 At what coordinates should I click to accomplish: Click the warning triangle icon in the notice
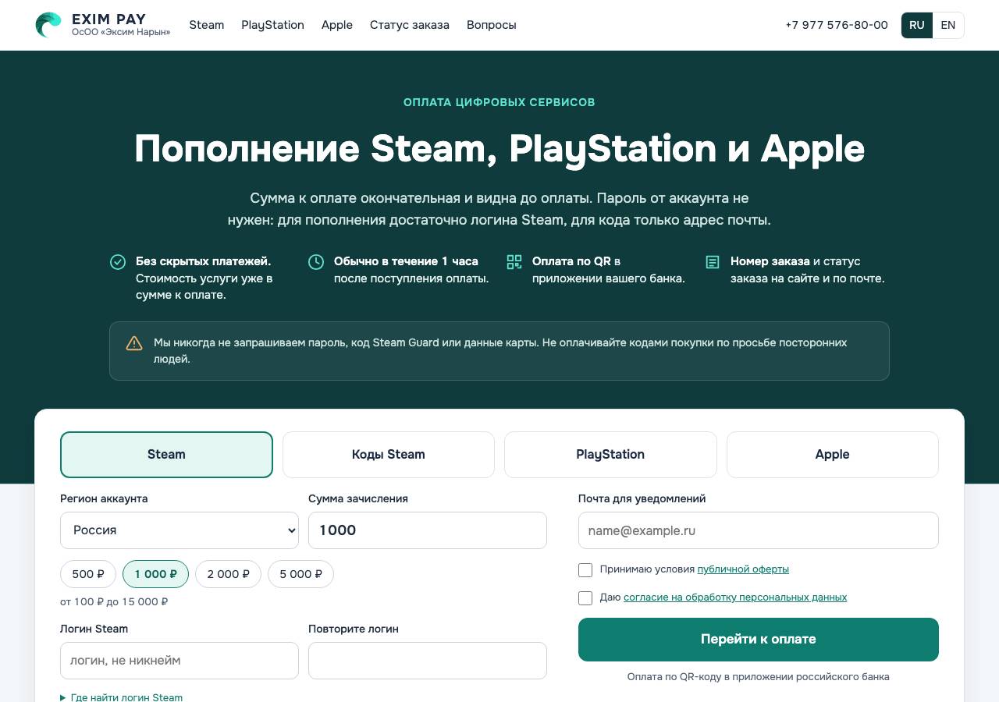(x=134, y=343)
